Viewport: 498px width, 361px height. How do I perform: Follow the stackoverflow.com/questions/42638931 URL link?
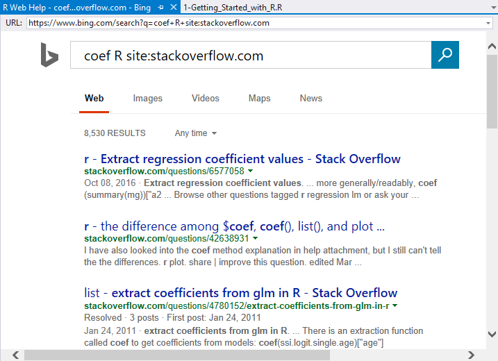point(167,238)
